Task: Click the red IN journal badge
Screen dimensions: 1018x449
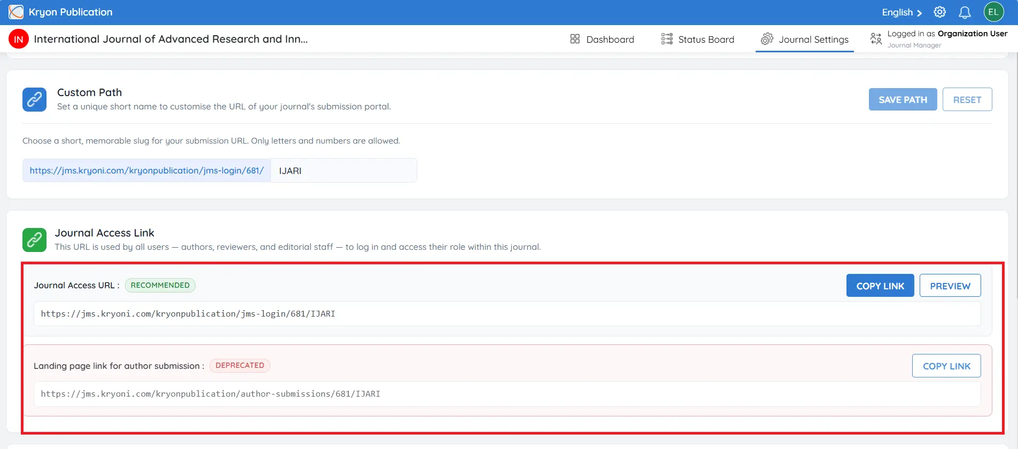Action: click(18, 39)
